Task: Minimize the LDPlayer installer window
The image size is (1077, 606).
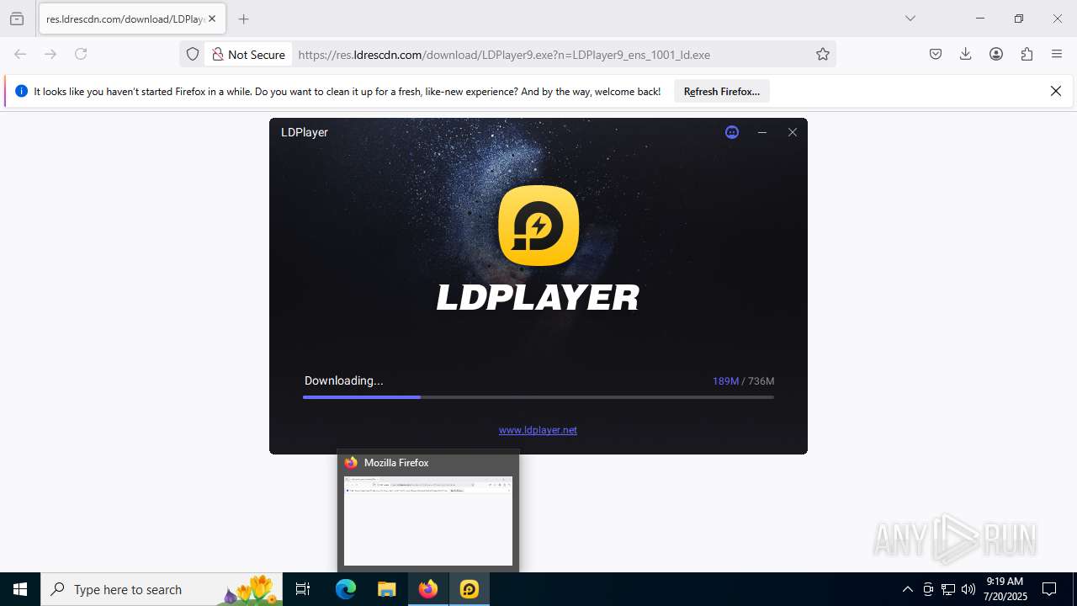Action: pyautogui.click(x=762, y=132)
